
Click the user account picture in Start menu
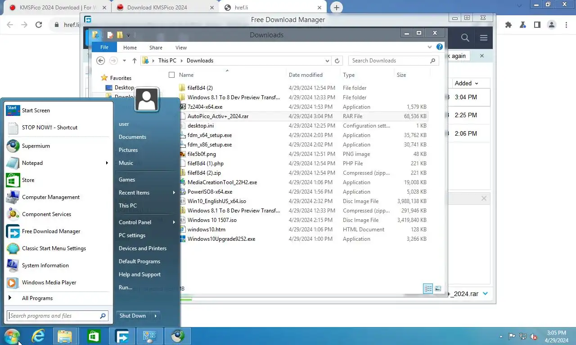click(x=147, y=99)
